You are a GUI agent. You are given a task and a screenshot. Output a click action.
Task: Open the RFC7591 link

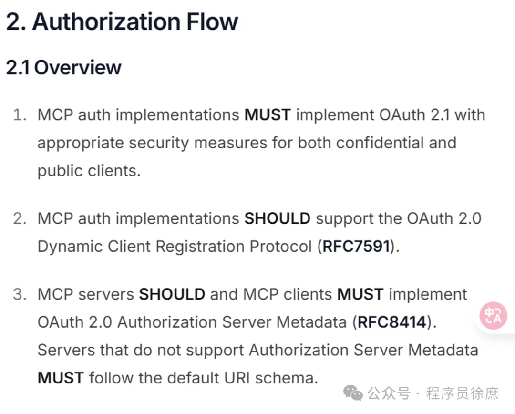tap(357, 246)
